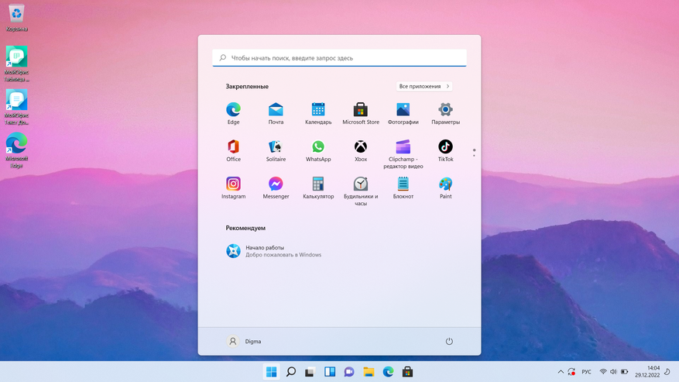
Task: Open Solitaire game
Action: [x=276, y=150]
